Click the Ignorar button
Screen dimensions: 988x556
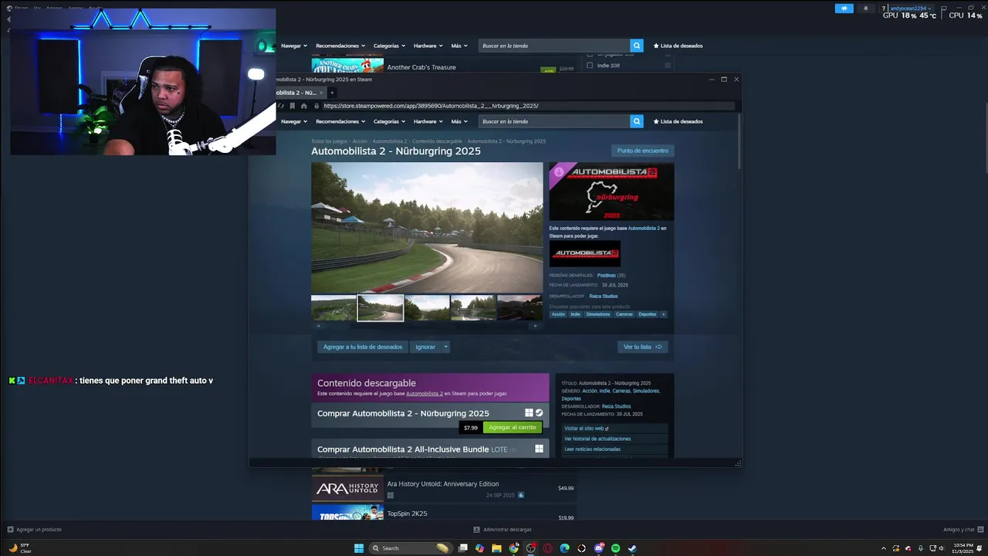coord(425,347)
